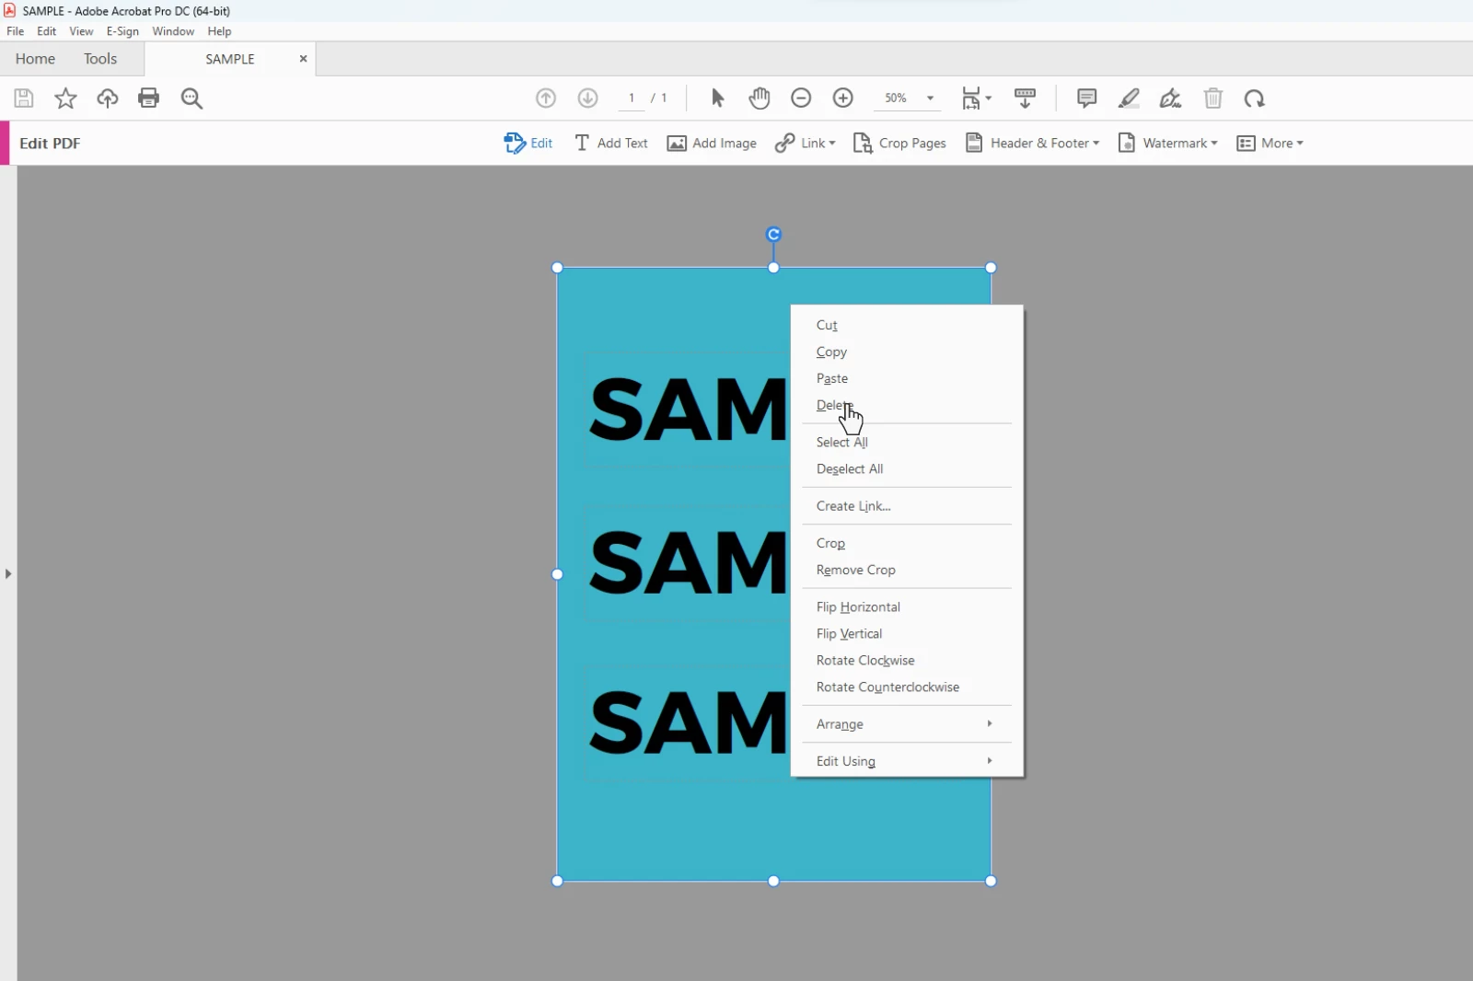Delete selection using the trash icon
The image size is (1473, 981).
tap(1212, 98)
